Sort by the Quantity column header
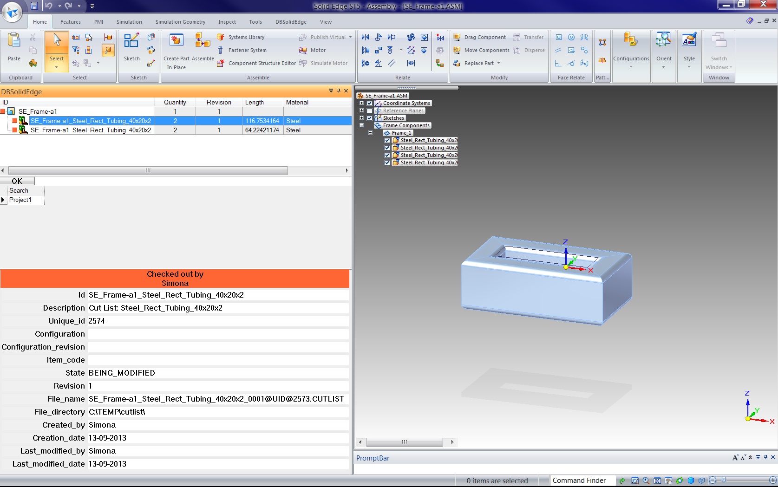Screen dimensions: 778x487 [x=175, y=102]
